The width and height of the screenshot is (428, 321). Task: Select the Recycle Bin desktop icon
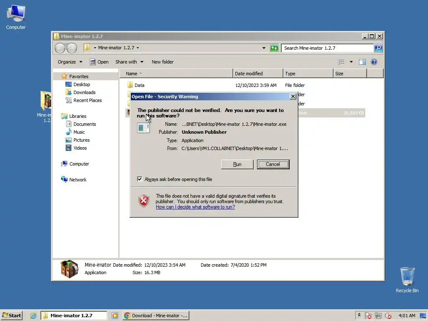407,280
